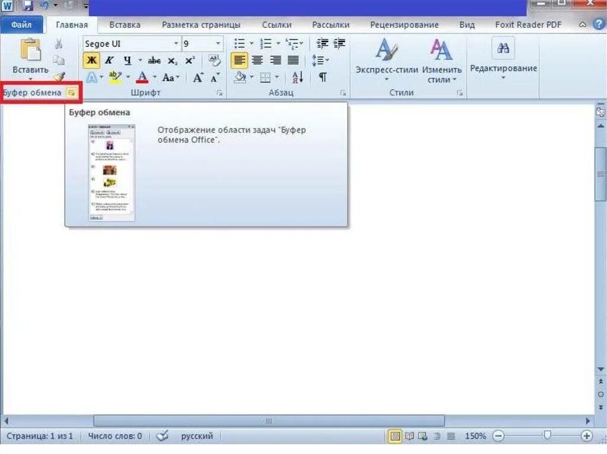Viewport: 607px width, 454px height.
Task: Toggle superscript formatting
Action: click(x=190, y=60)
